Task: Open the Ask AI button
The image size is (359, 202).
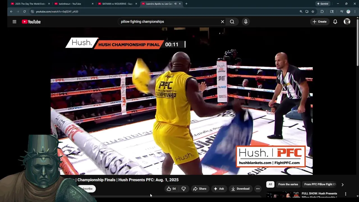Action: pos(219,189)
